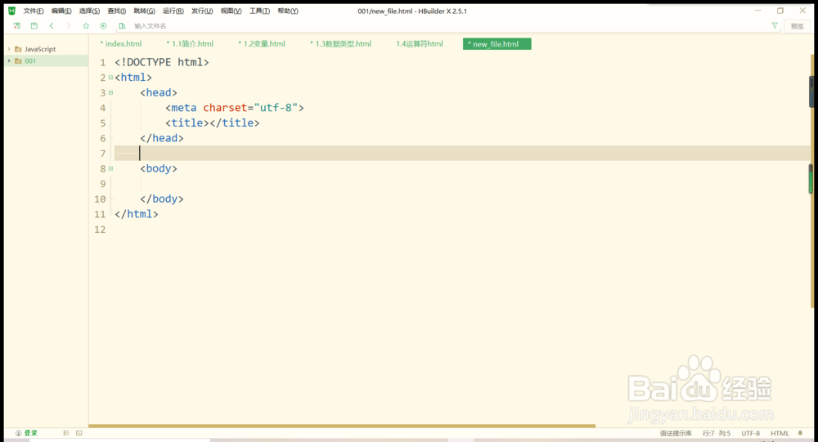The image size is (818, 442).
Task: Open the 文件(F) menu
Action: point(34,11)
